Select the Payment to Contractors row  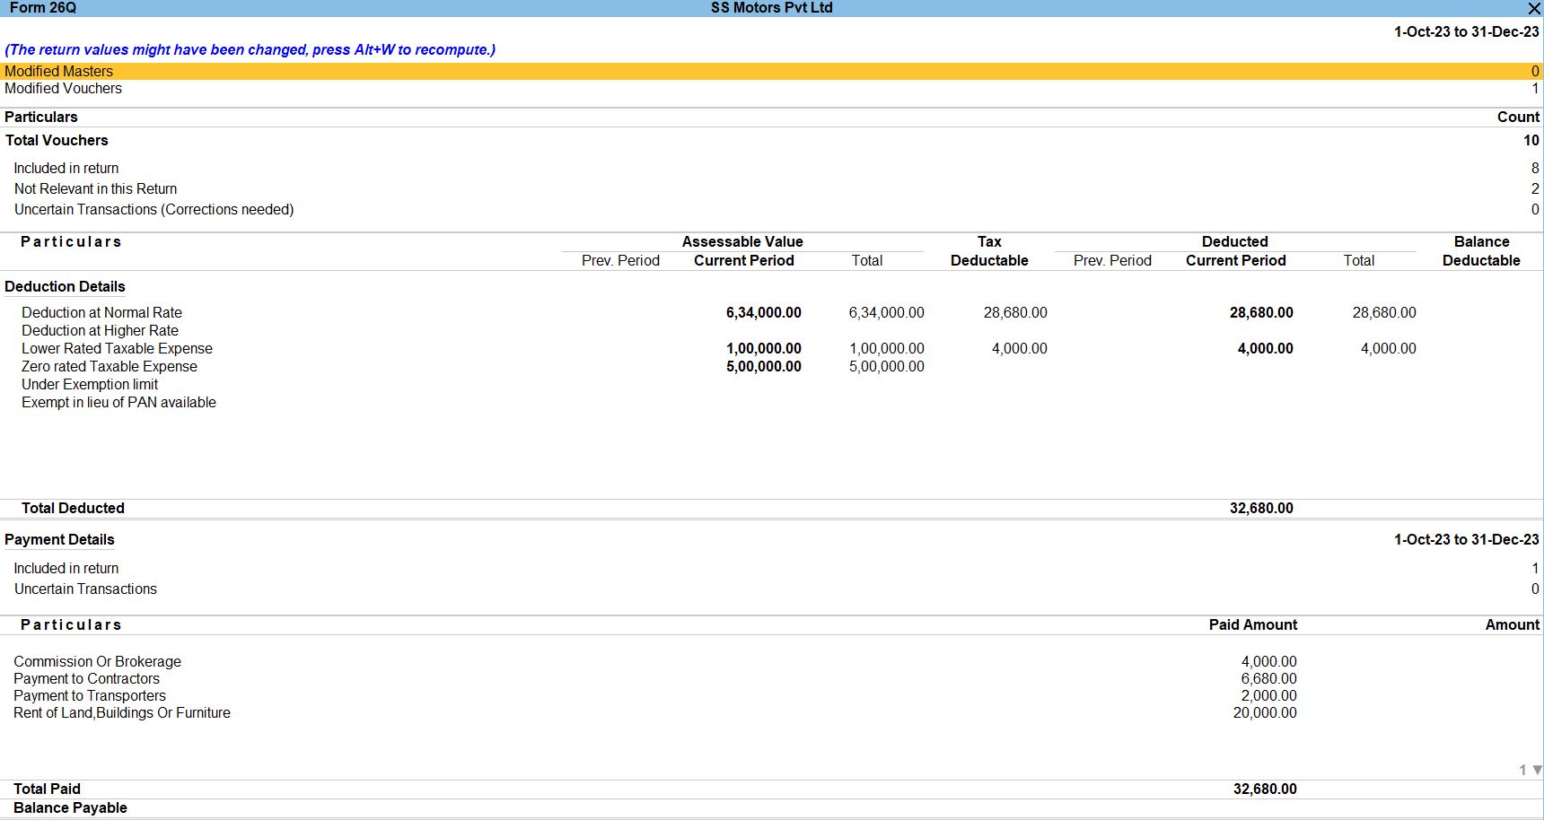tap(86, 678)
